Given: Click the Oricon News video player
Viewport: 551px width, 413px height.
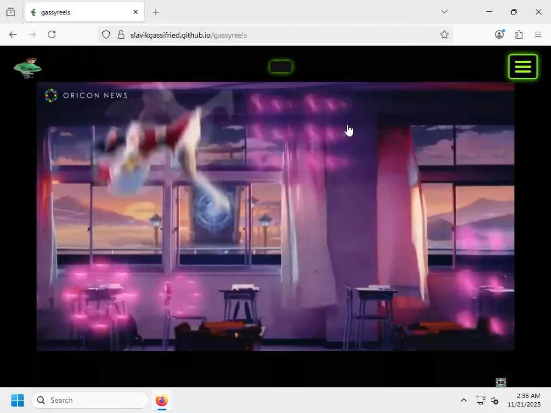Looking at the screenshot, I should (275, 216).
